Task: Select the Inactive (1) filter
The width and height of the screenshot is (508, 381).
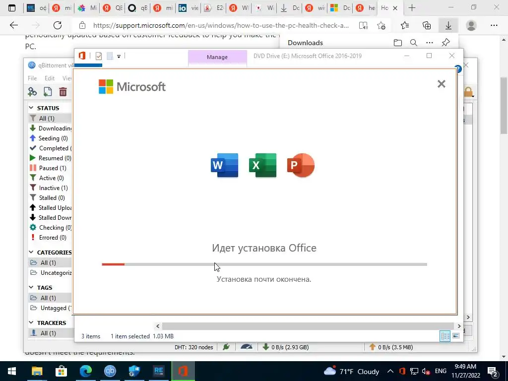Action: click(x=50, y=188)
